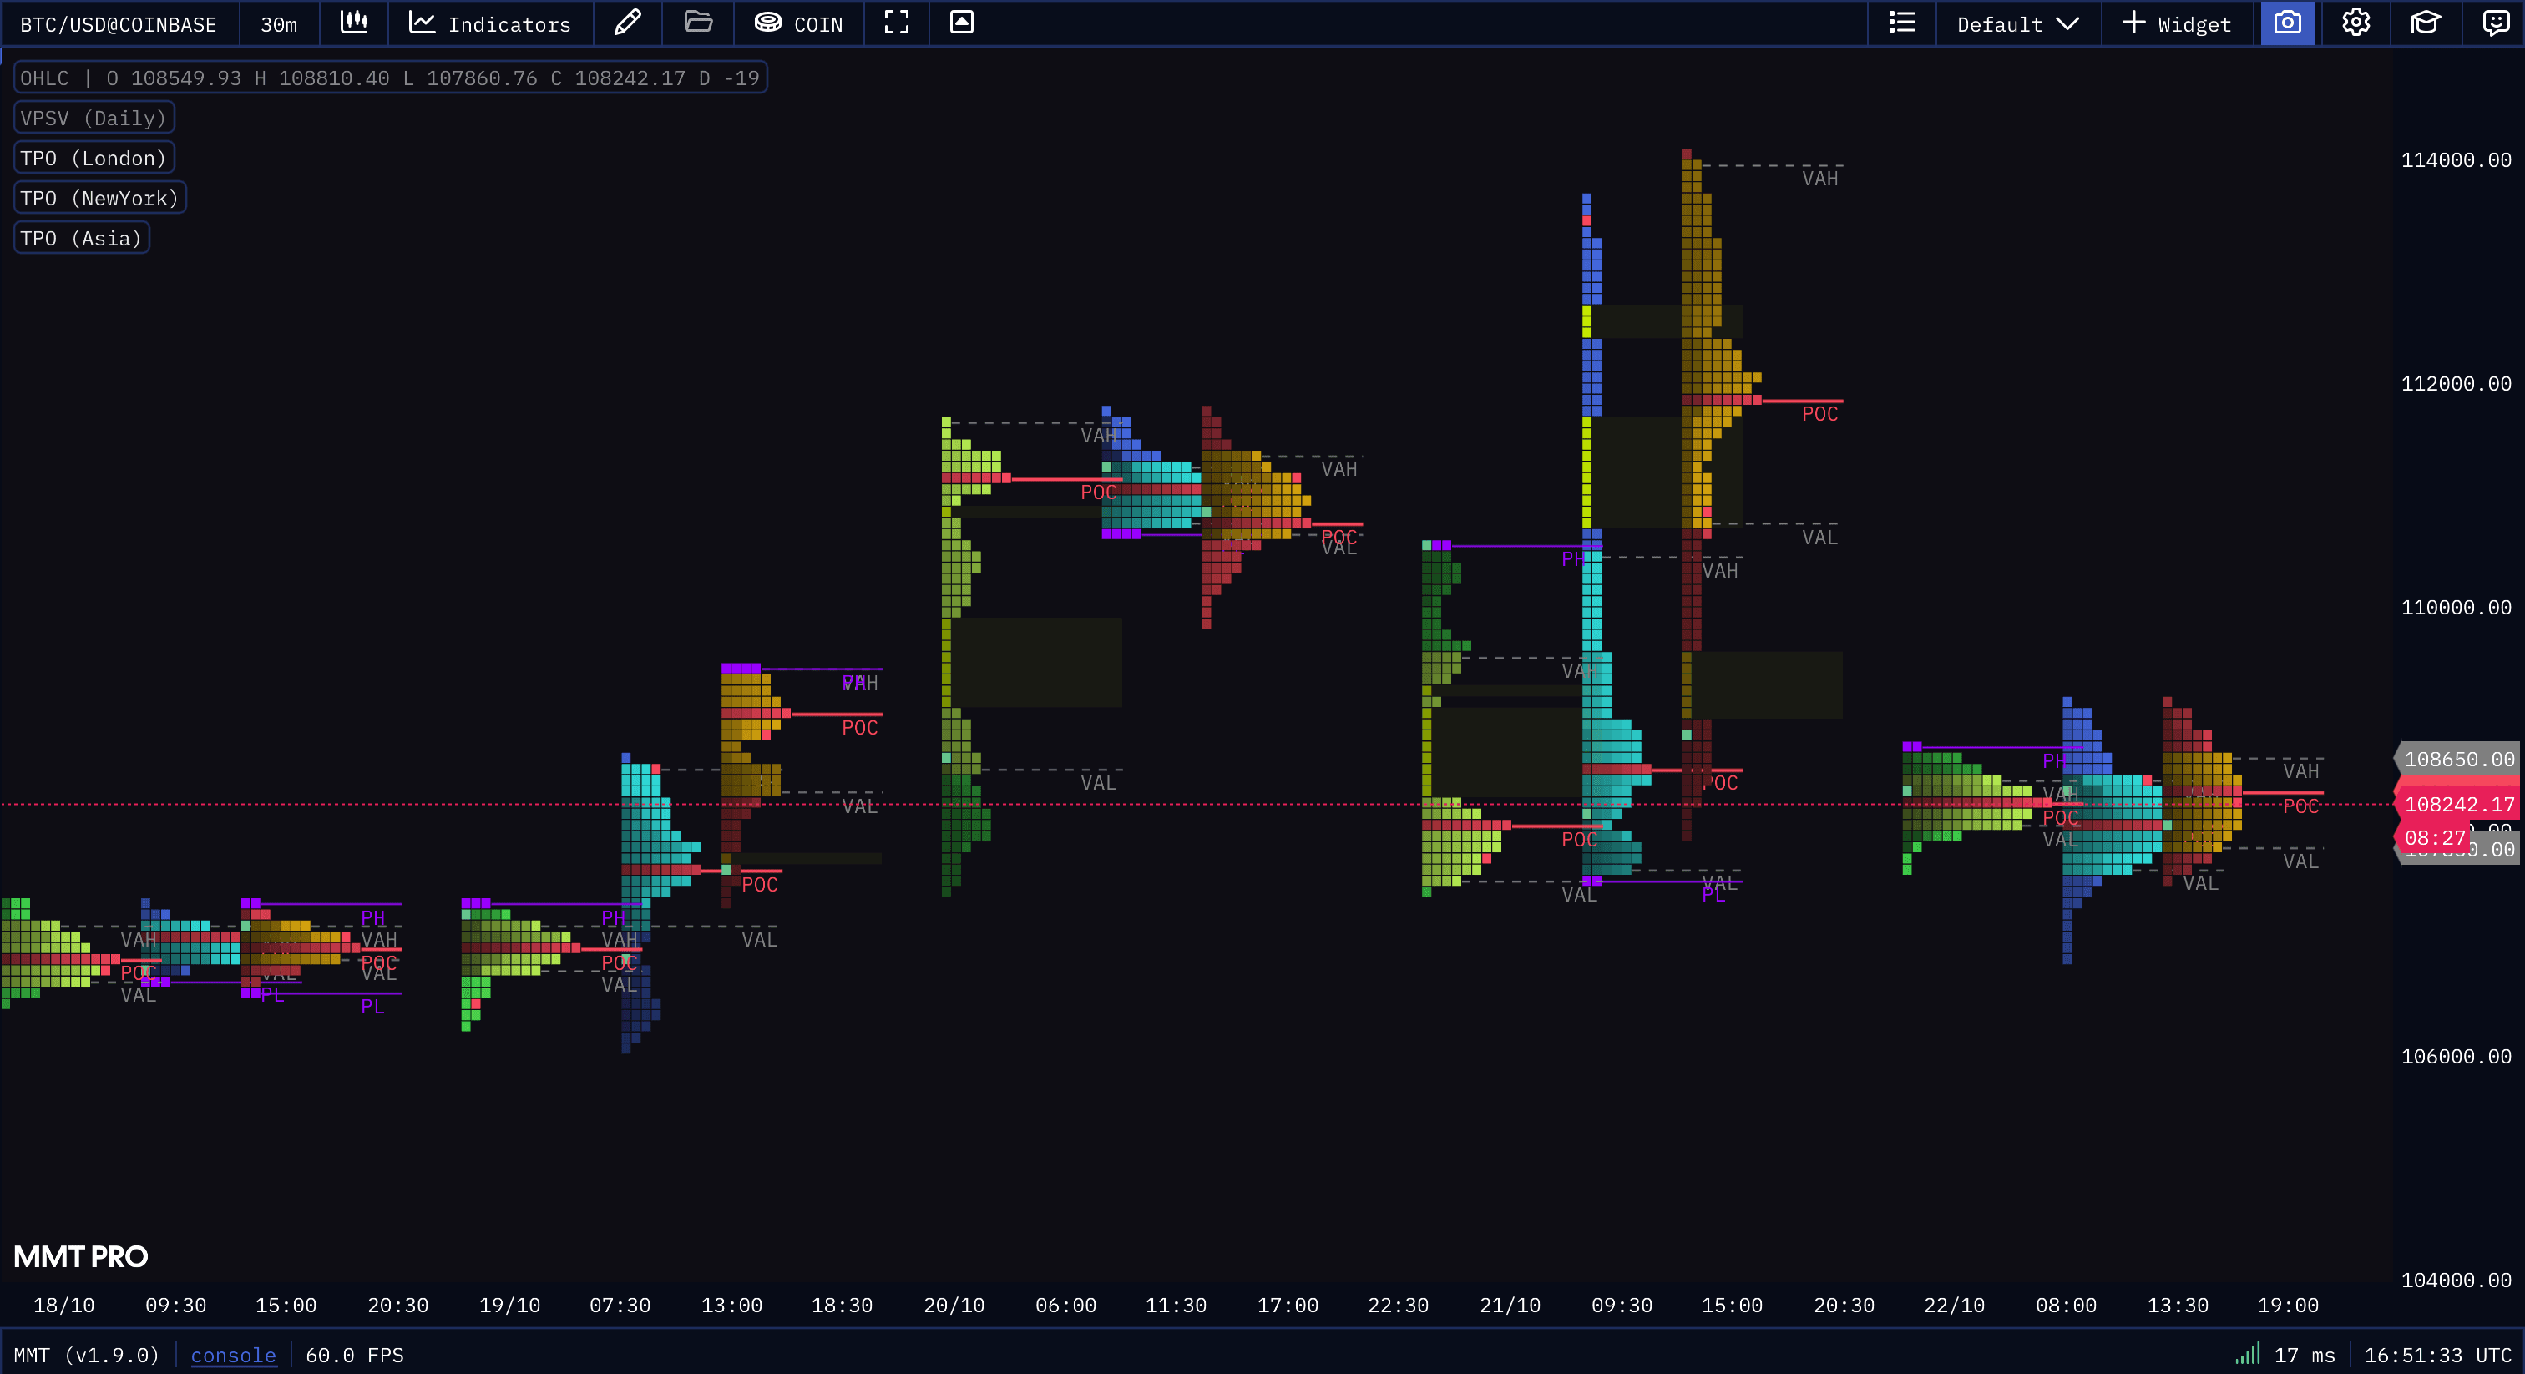Viewport: 2525px width, 1374px height.
Task: Click the image export icon
Action: point(962,23)
